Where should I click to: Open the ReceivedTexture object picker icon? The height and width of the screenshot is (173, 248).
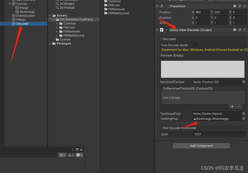coord(243,82)
